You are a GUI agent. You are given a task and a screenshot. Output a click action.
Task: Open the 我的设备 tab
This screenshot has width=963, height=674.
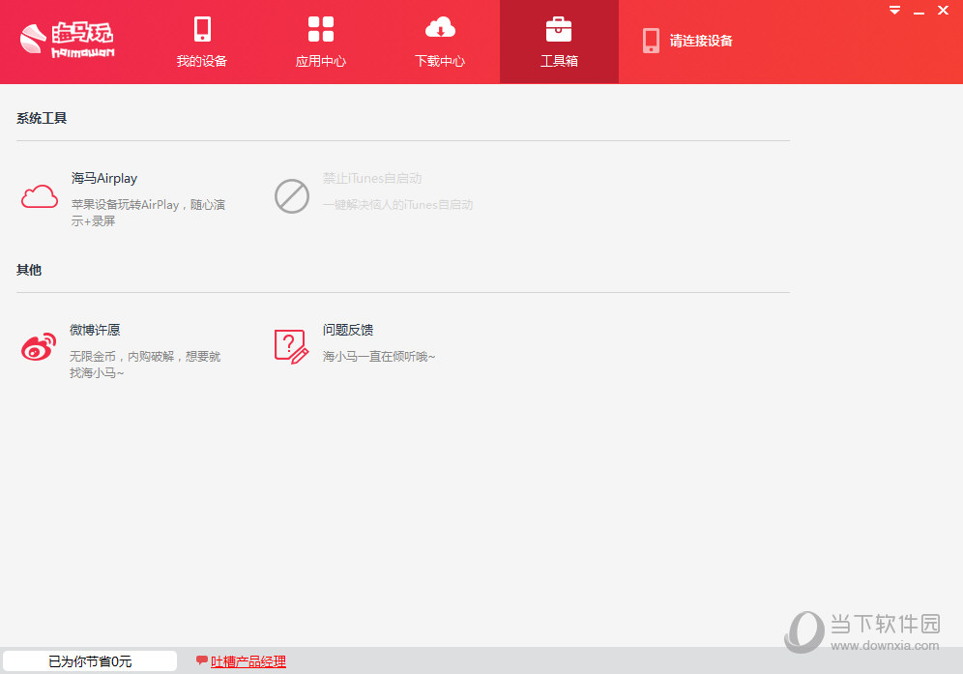pos(201,42)
